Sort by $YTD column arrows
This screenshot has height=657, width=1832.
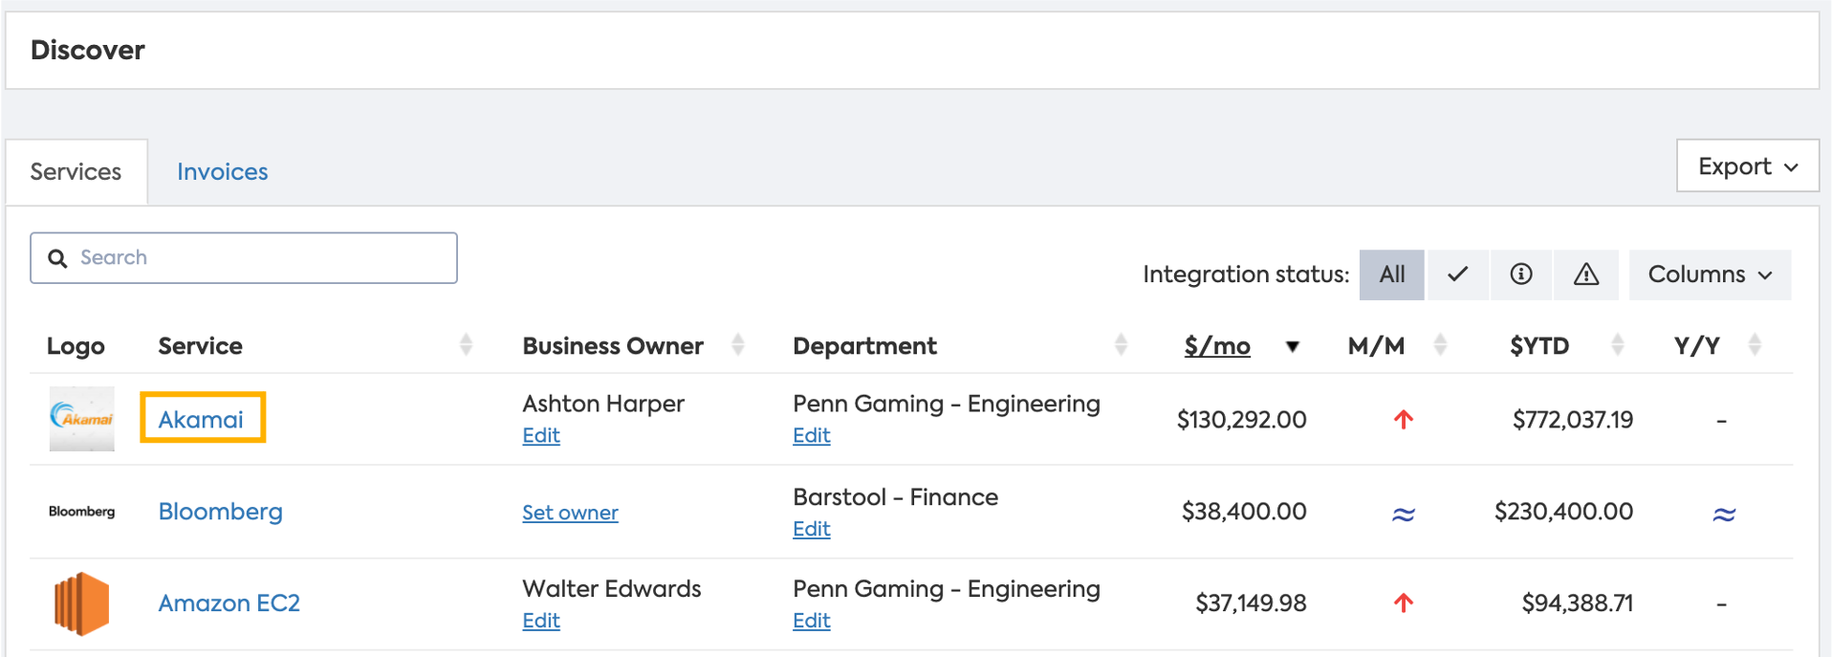(x=1617, y=345)
